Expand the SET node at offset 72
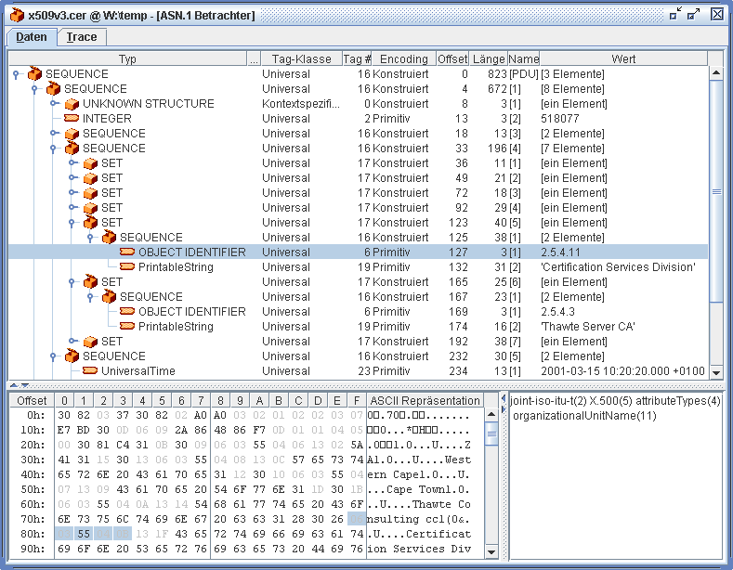Screen dimensions: 733x570 point(72,193)
